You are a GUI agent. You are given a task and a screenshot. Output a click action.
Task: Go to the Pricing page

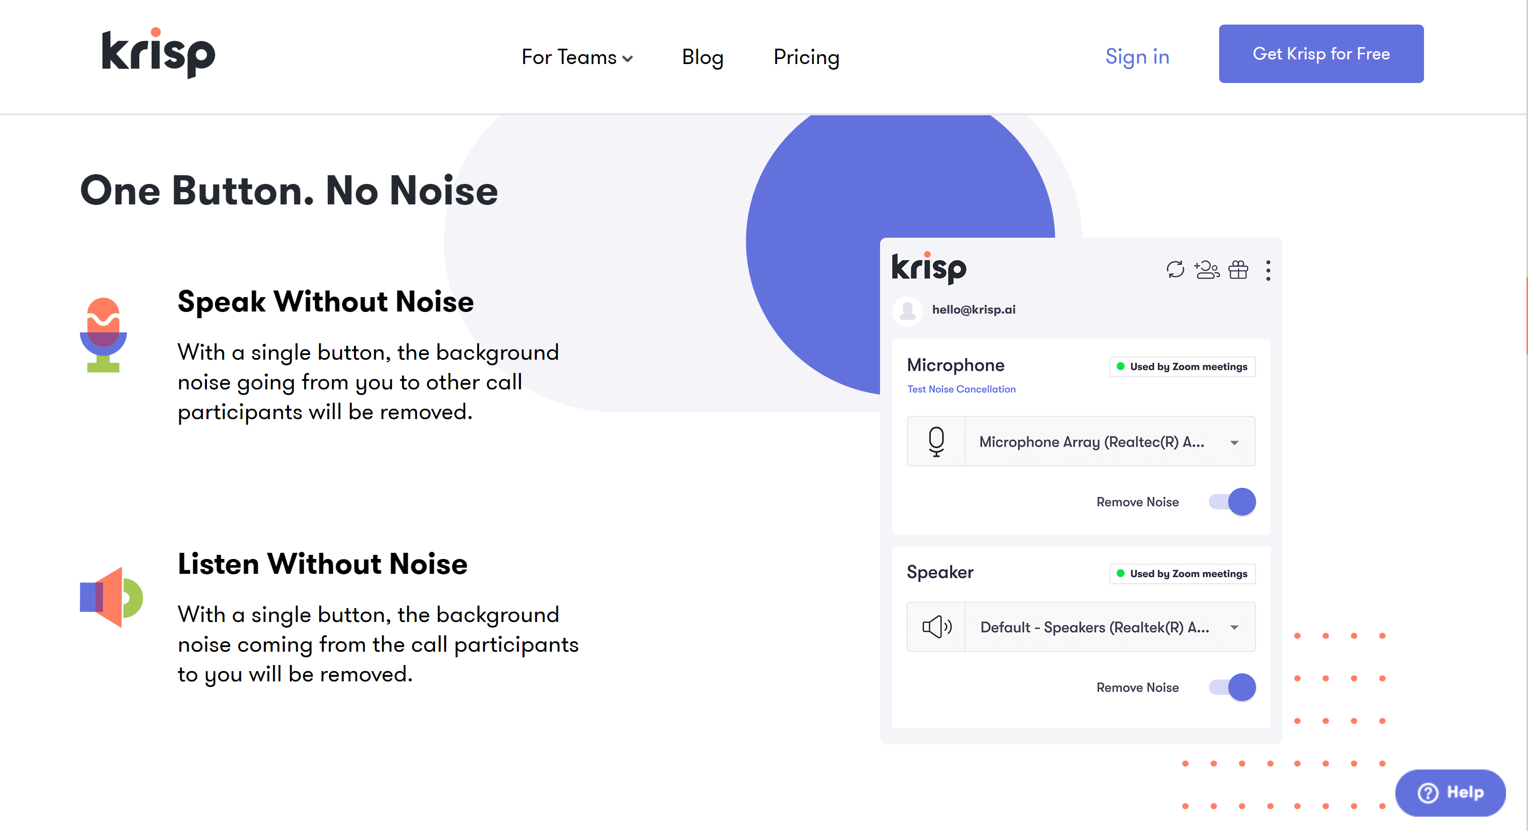click(x=806, y=57)
